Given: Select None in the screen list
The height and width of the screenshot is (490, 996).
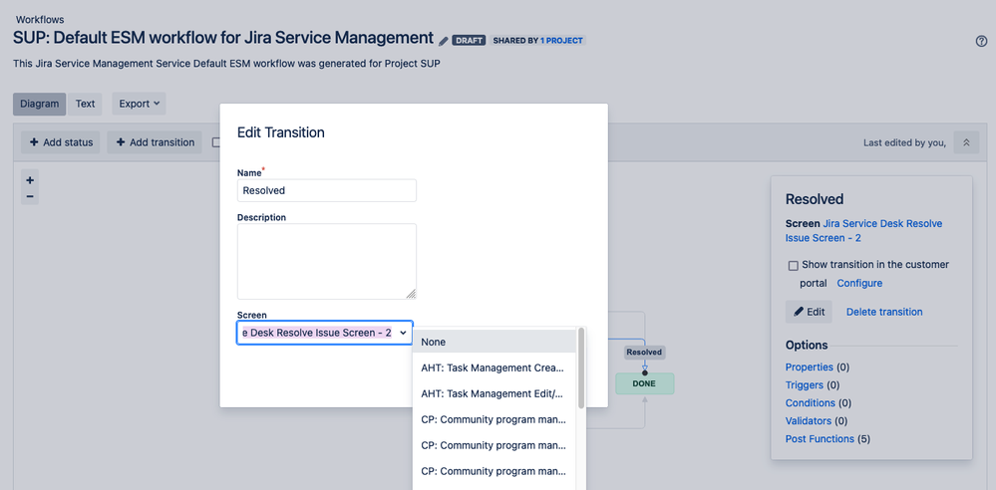Looking at the screenshot, I should [495, 342].
